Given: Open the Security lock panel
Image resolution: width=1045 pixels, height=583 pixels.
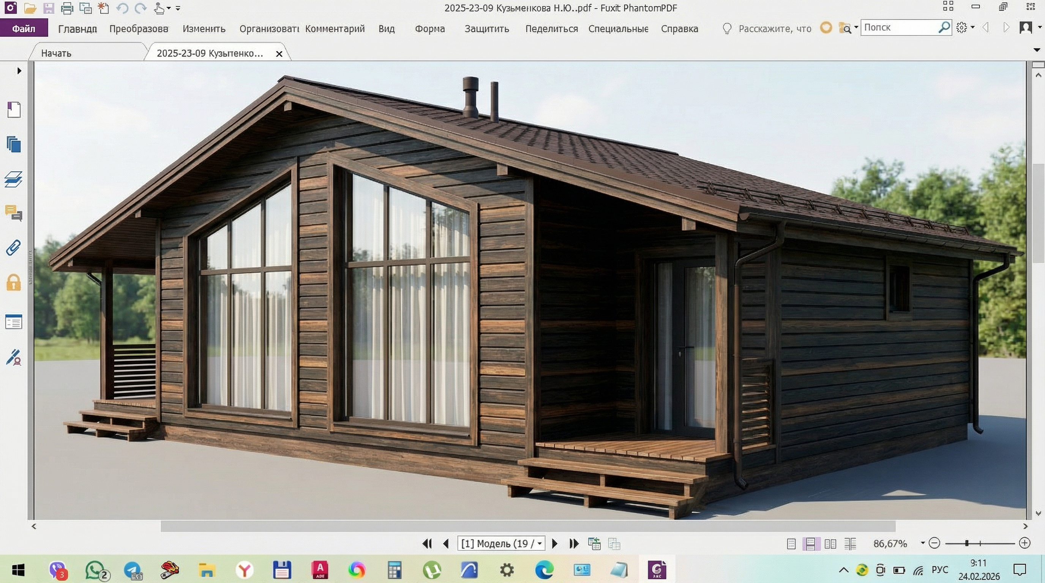Looking at the screenshot, I should [x=14, y=283].
